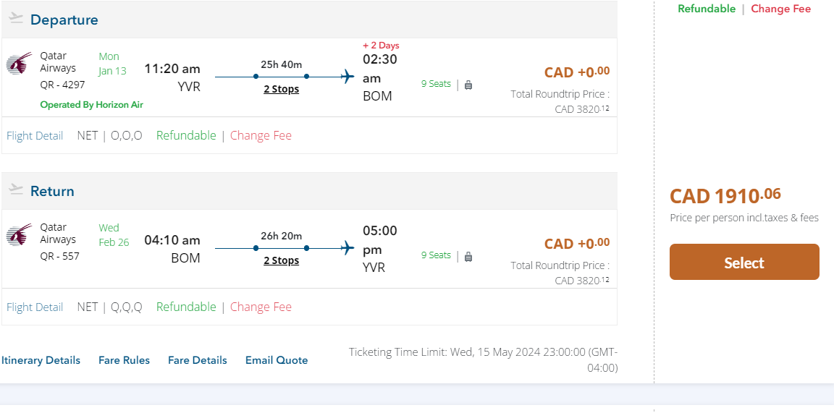Expand Flight Detail for return flight
834x413 pixels.
pyautogui.click(x=35, y=307)
